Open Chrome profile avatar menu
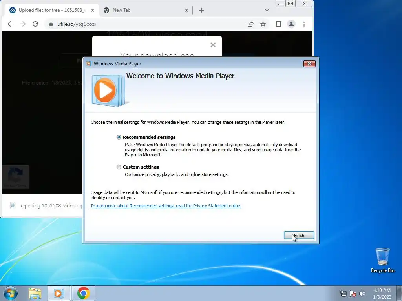The width and height of the screenshot is (402, 301). point(291,24)
